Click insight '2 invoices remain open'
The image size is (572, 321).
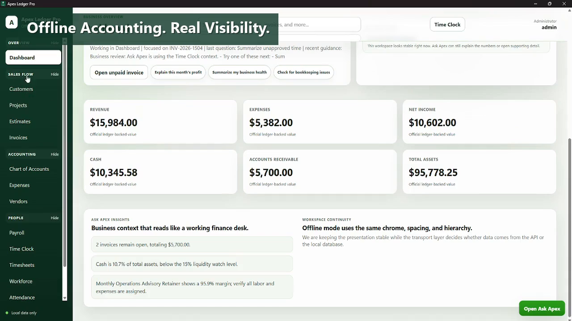click(192, 244)
